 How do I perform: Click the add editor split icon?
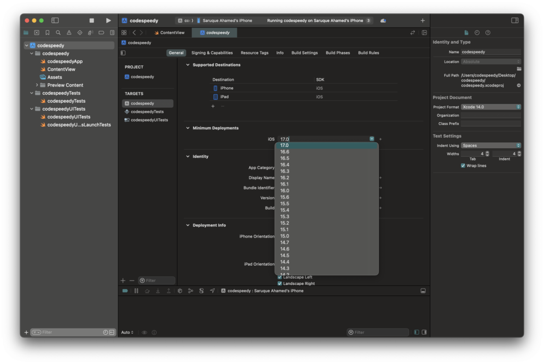coord(424,32)
